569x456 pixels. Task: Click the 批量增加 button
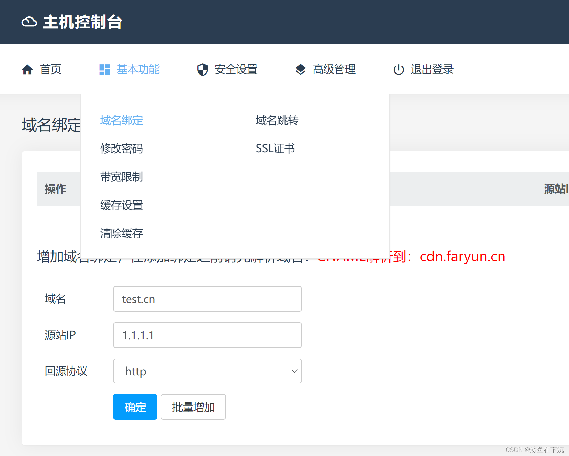click(193, 407)
